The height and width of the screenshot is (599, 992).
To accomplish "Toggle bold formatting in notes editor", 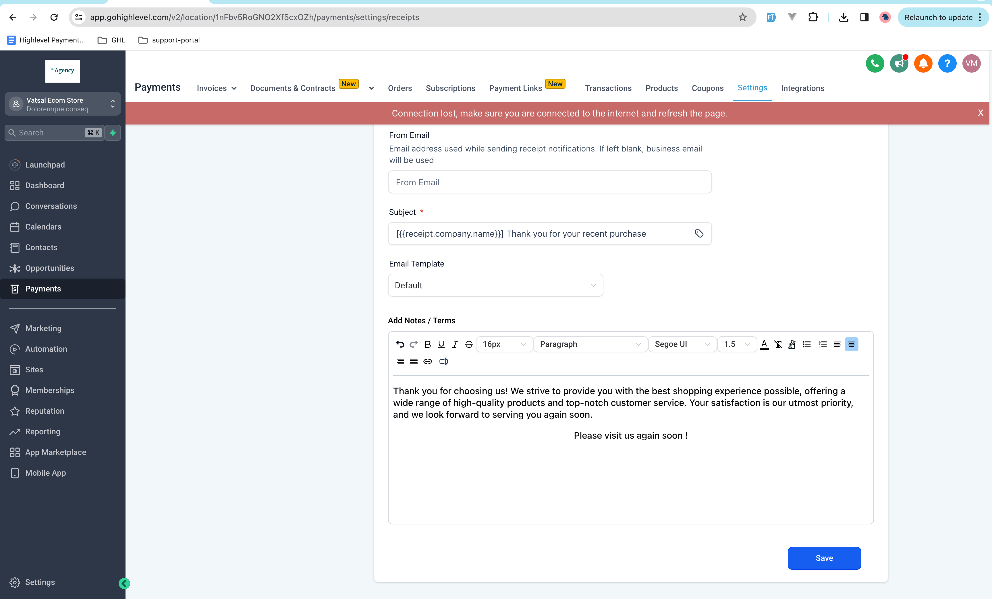I will (x=428, y=344).
